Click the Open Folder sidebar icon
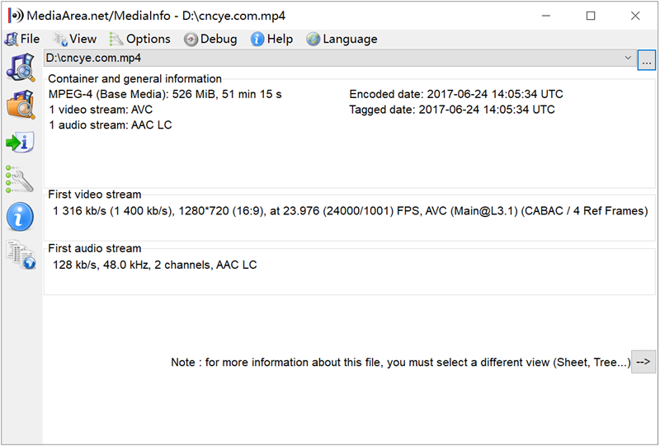This screenshot has height=446, width=660. (20, 105)
